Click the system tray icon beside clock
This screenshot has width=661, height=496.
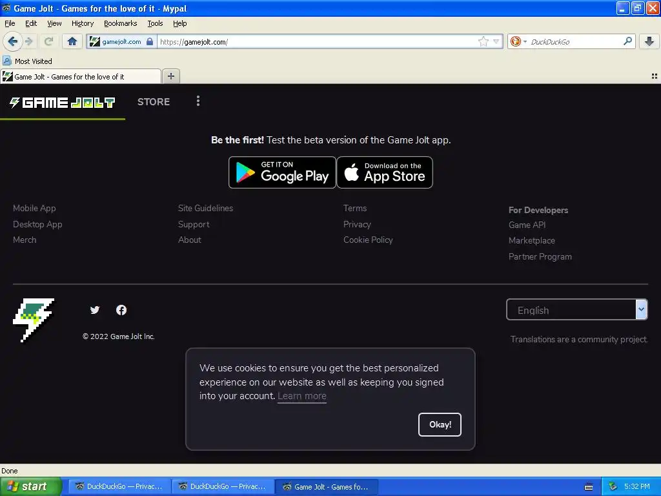tap(612, 486)
